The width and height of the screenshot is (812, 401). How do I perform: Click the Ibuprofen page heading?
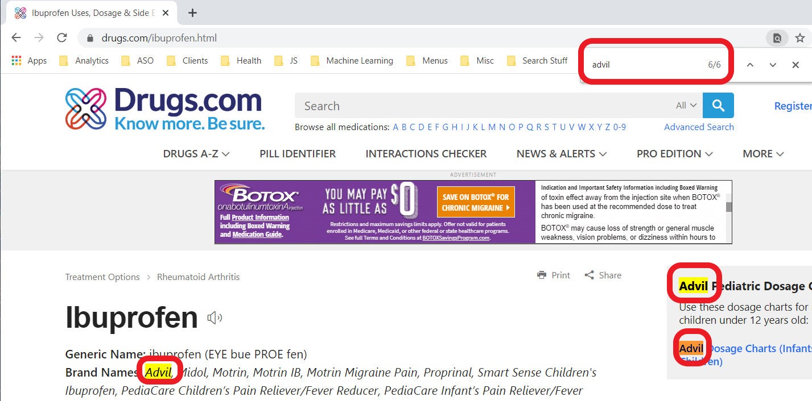(x=131, y=317)
